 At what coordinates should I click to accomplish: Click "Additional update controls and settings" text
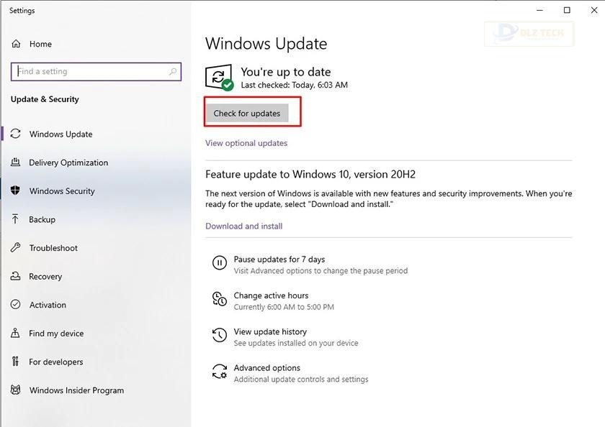[x=301, y=380]
